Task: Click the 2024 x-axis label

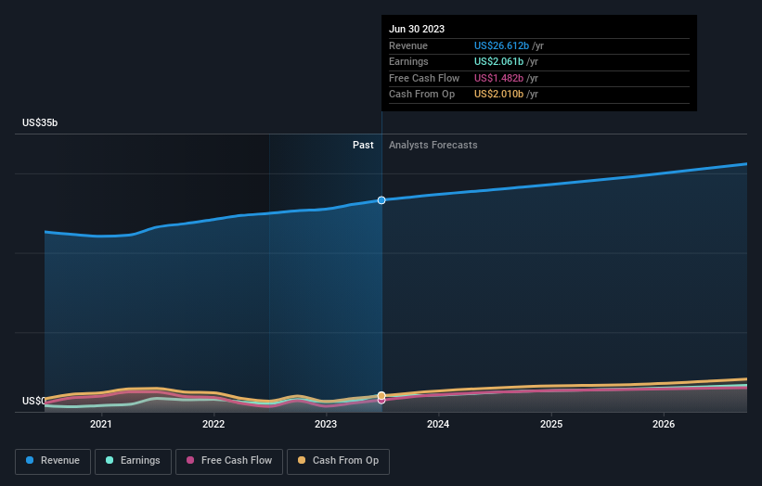Action: 438,425
